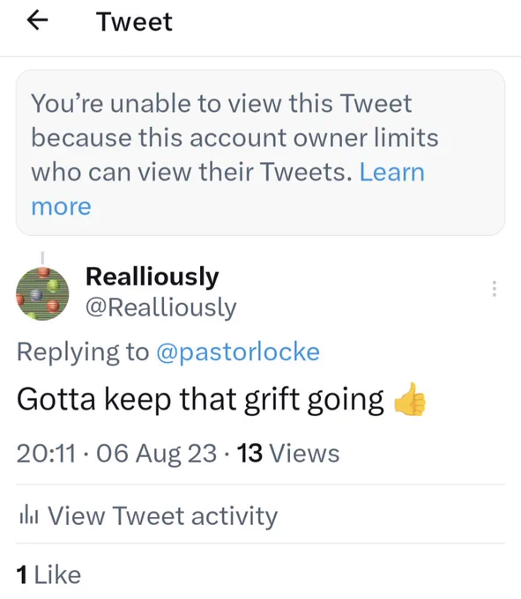The image size is (521, 599).
Task: Select the gray @Realliously handle
Action: 161,307
